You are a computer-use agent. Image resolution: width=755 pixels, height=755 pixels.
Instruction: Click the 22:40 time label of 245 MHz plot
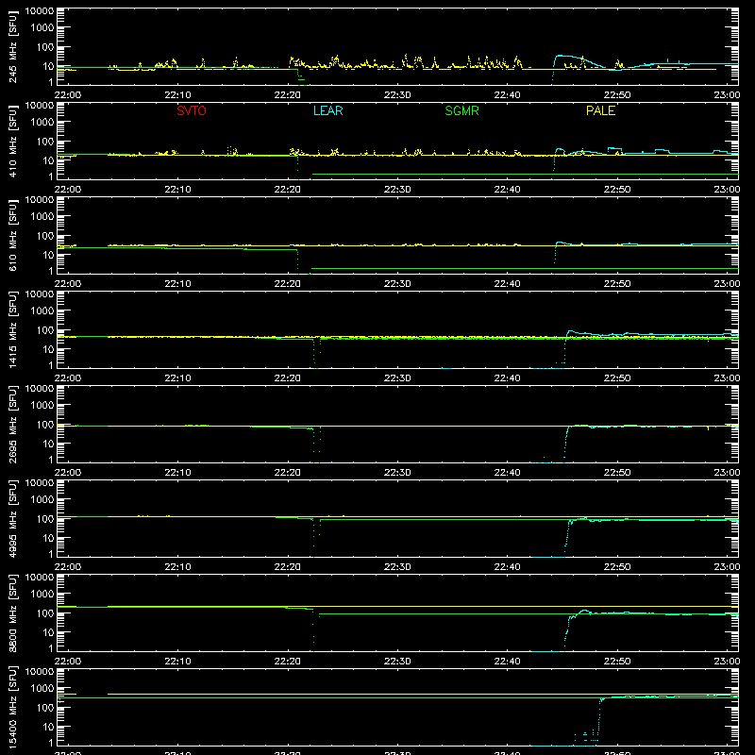[507, 95]
